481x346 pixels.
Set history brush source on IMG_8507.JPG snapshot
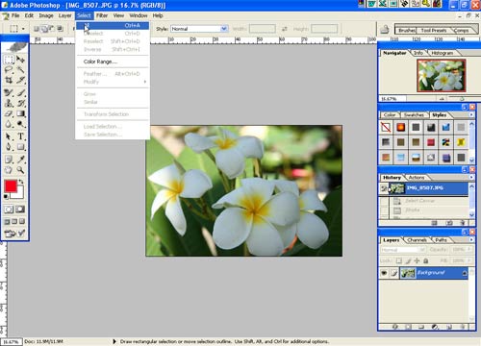click(384, 188)
